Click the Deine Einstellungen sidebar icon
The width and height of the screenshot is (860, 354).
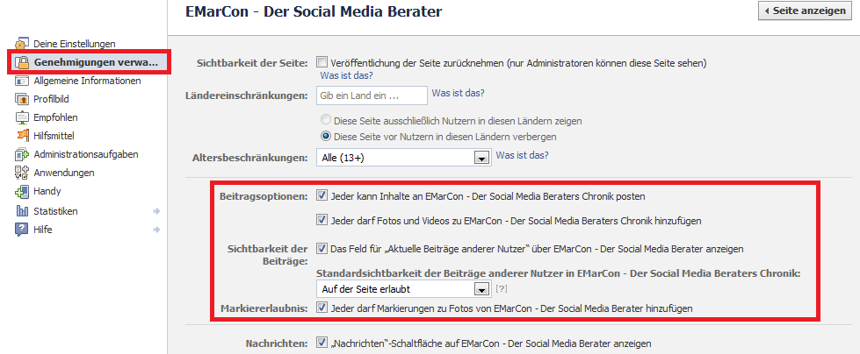tap(21, 43)
